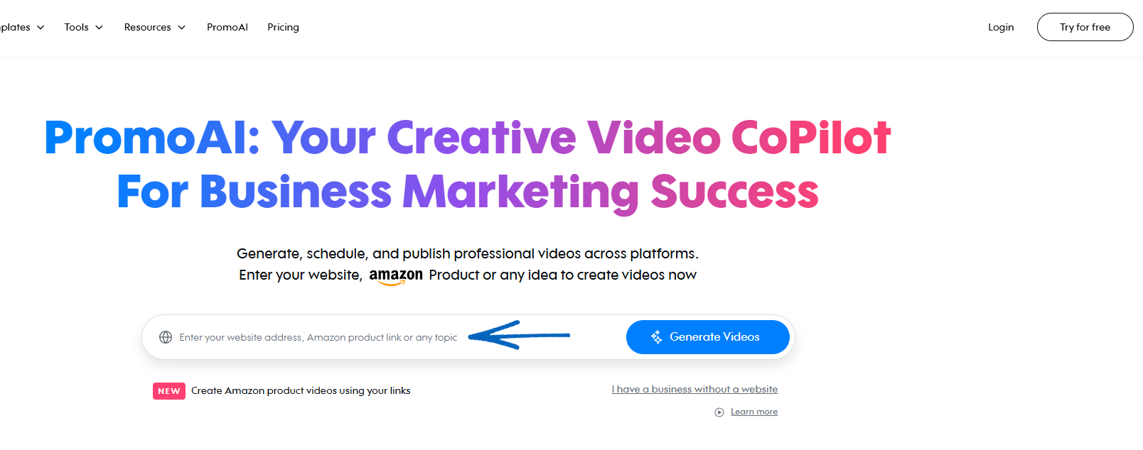Click the Generate Videos button
The width and height of the screenshot is (1143, 450).
(708, 337)
